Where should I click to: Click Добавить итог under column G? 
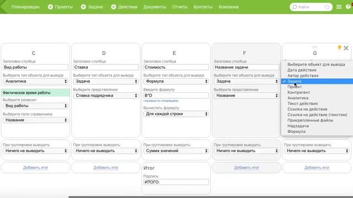point(317,167)
